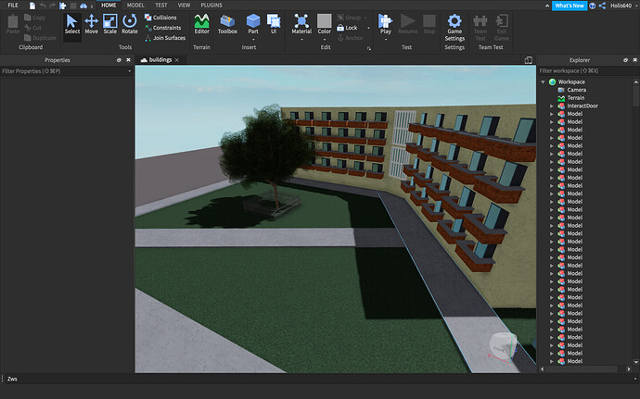Click the Color swatch
Image resolution: width=640 pixels, height=399 pixels.
325,20
